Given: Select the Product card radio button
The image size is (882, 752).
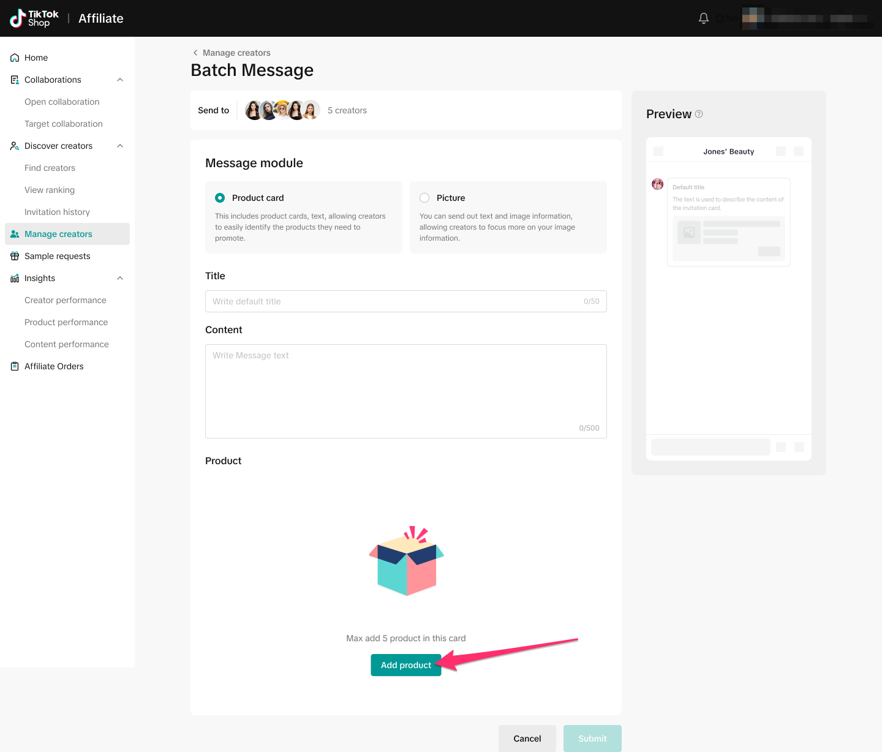Looking at the screenshot, I should [220, 198].
